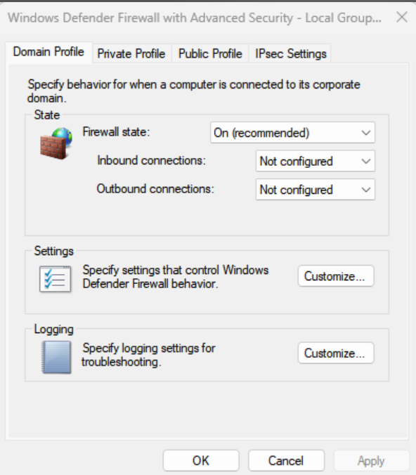Click the 'State' group heading
Screen dimensions: 416x475
point(46,115)
